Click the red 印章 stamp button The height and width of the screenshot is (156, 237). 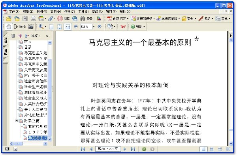click(64, 19)
